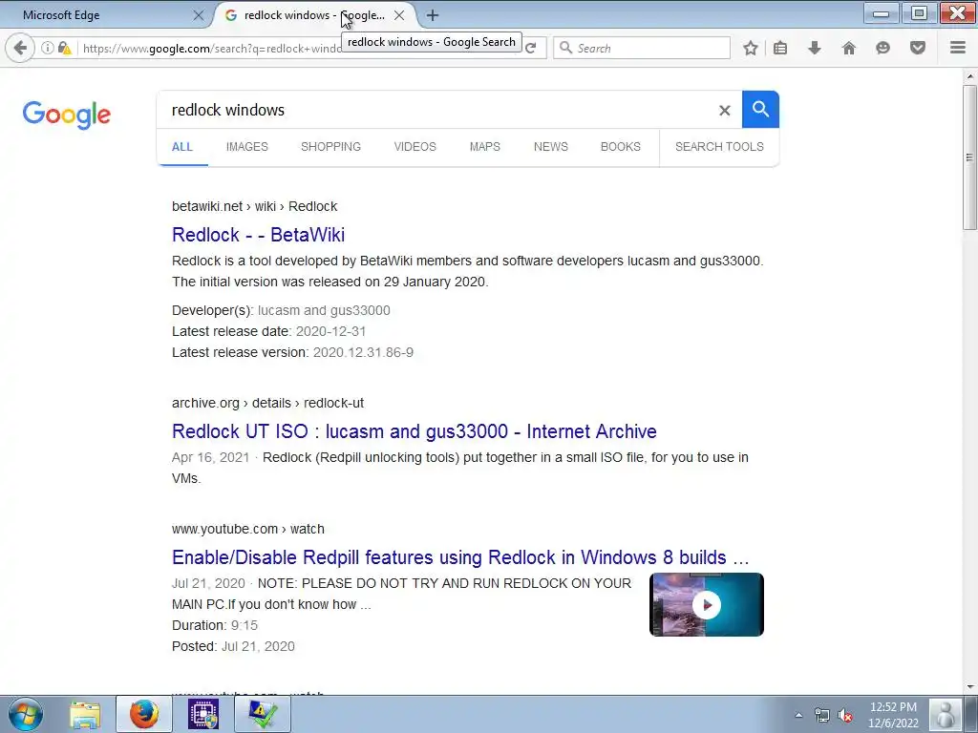Close the Microsoft Edge tab
978x733 pixels.
click(x=199, y=15)
